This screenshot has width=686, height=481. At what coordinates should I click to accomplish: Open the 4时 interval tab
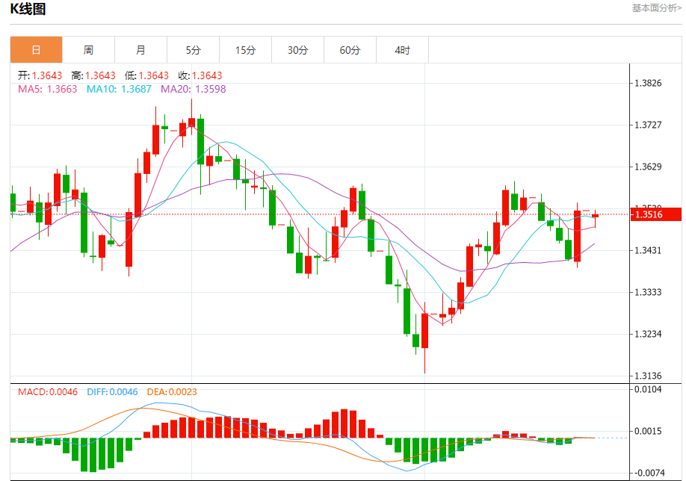pos(402,50)
